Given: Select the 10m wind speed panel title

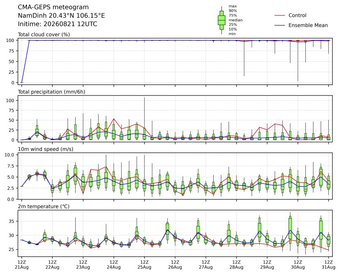Looking at the screenshot, I should click(x=45, y=149).
